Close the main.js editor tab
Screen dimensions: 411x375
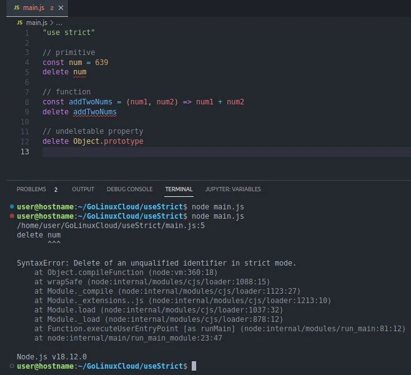click(61, 8)
